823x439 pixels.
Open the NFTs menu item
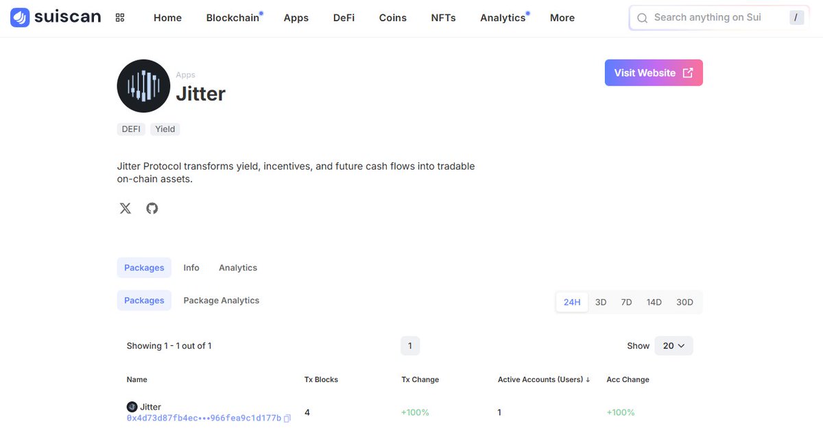[x=443, y=18]
